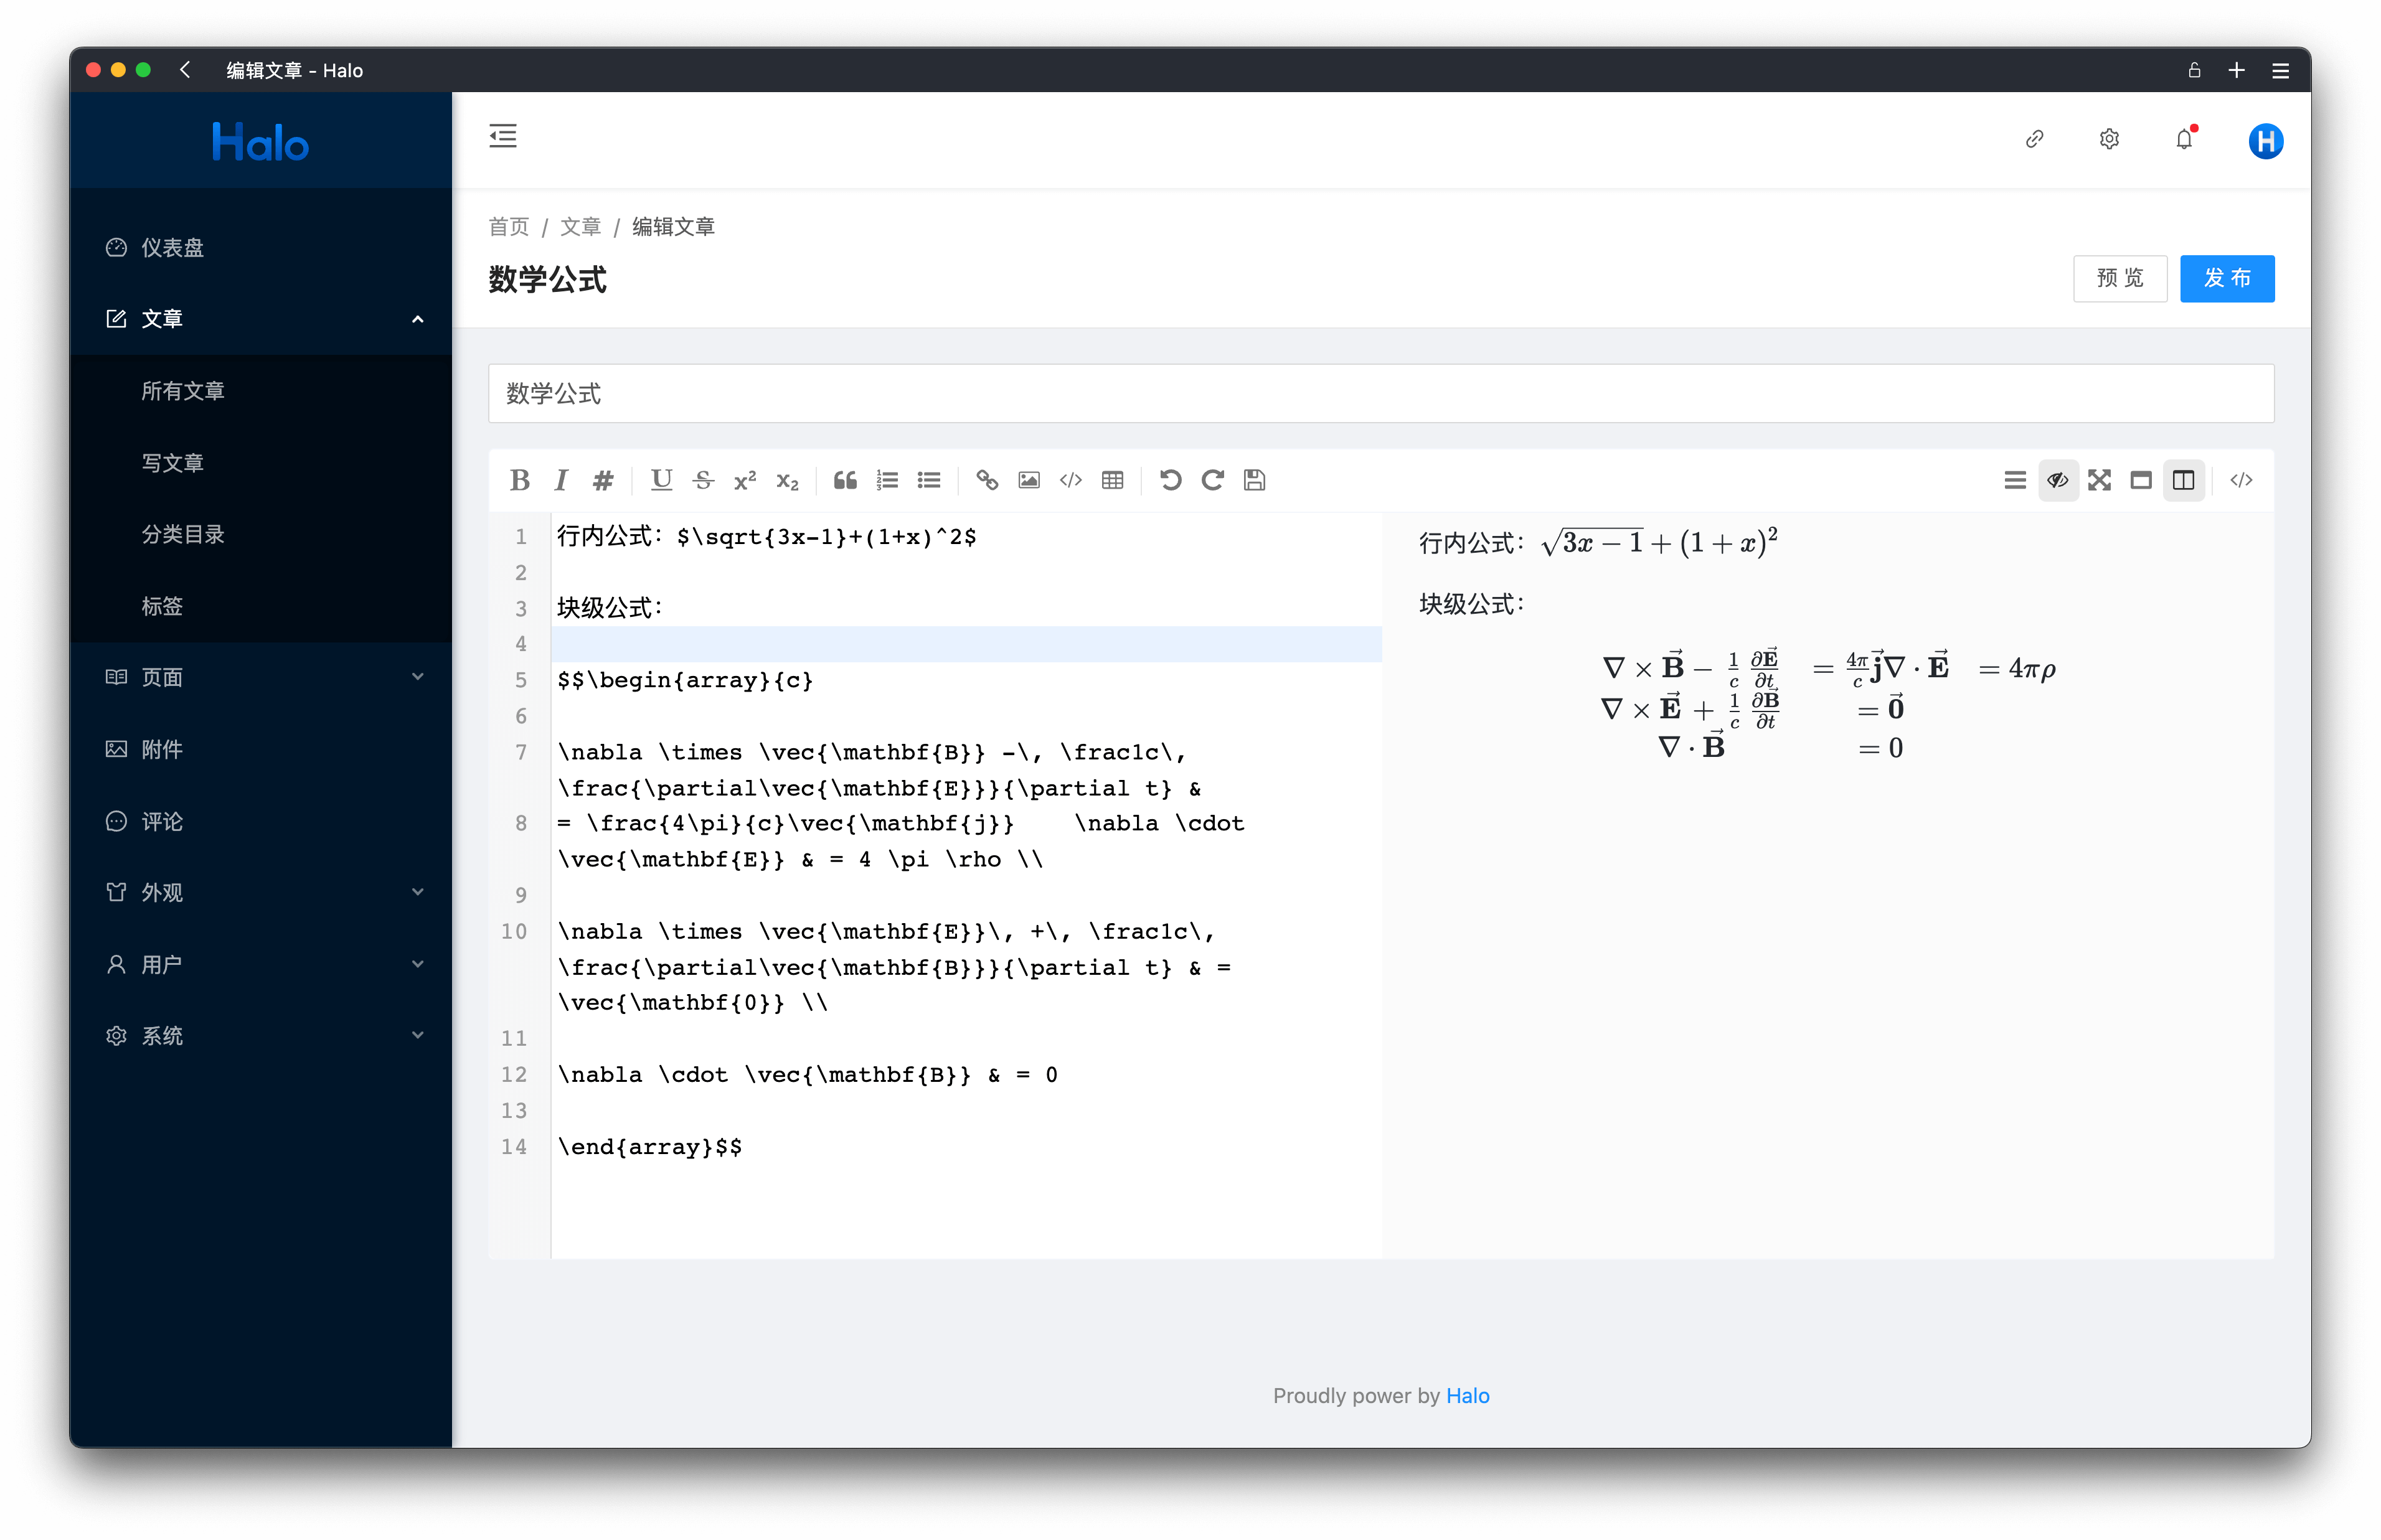
Task: Insert an ordered list
Action: (887, 480)
